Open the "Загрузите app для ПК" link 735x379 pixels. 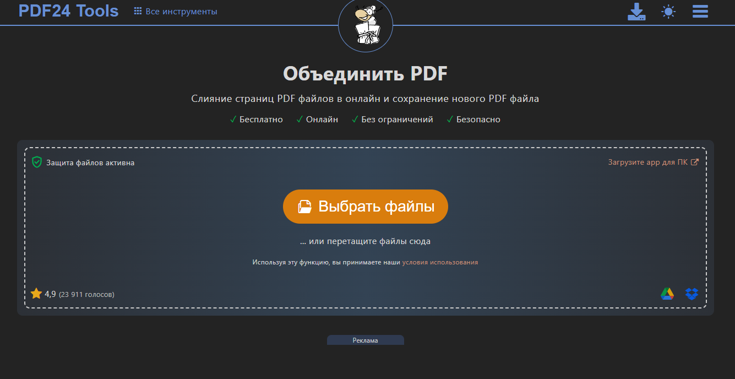pos(654,162)
